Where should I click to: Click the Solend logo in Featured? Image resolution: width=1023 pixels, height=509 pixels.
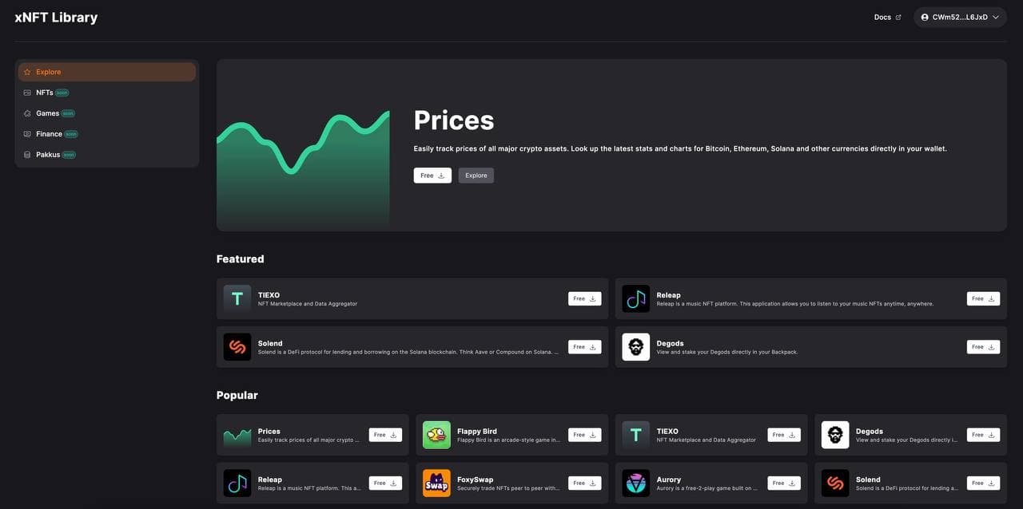click(x=237, y=347)
